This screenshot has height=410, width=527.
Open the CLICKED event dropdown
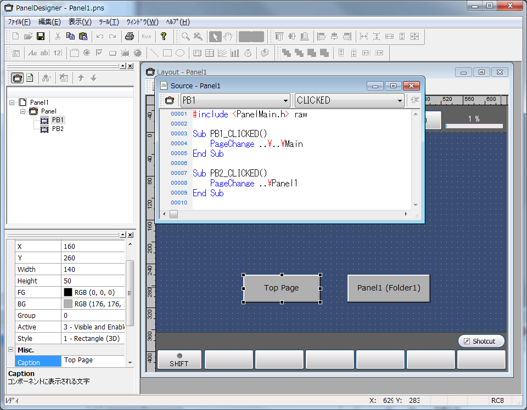(399, 100)
